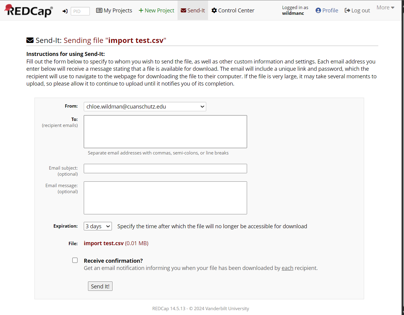Click the green plus New Project icon
This screenshot has width=404, height=315.
pyautogui.click(x=141, y=10)
